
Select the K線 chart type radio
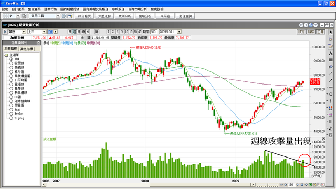coord(11,59)
